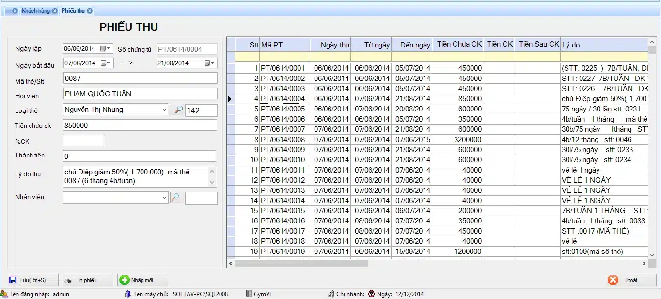Click the Hội viên name field

(140, 94)
